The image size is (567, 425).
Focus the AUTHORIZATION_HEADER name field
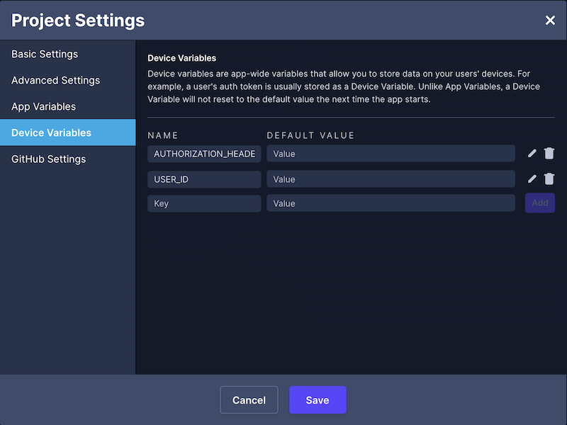click(204, 154)
